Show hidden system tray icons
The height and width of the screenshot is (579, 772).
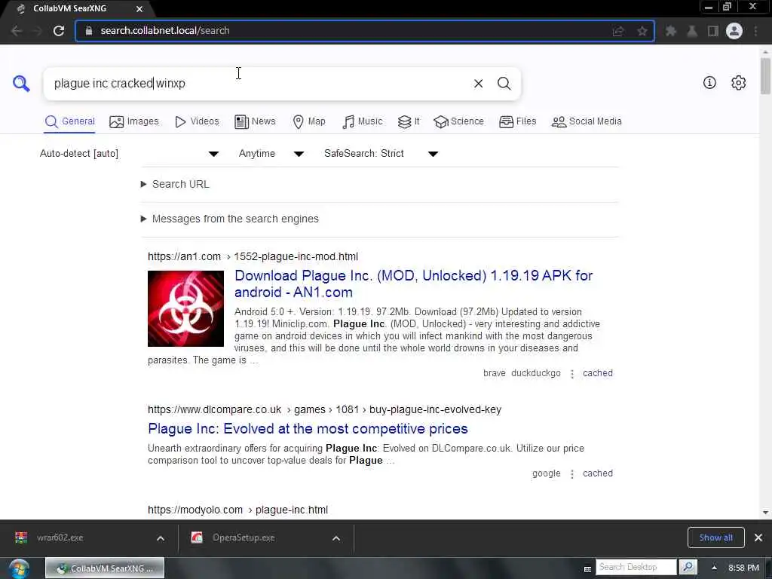click(x=714, y=568)
